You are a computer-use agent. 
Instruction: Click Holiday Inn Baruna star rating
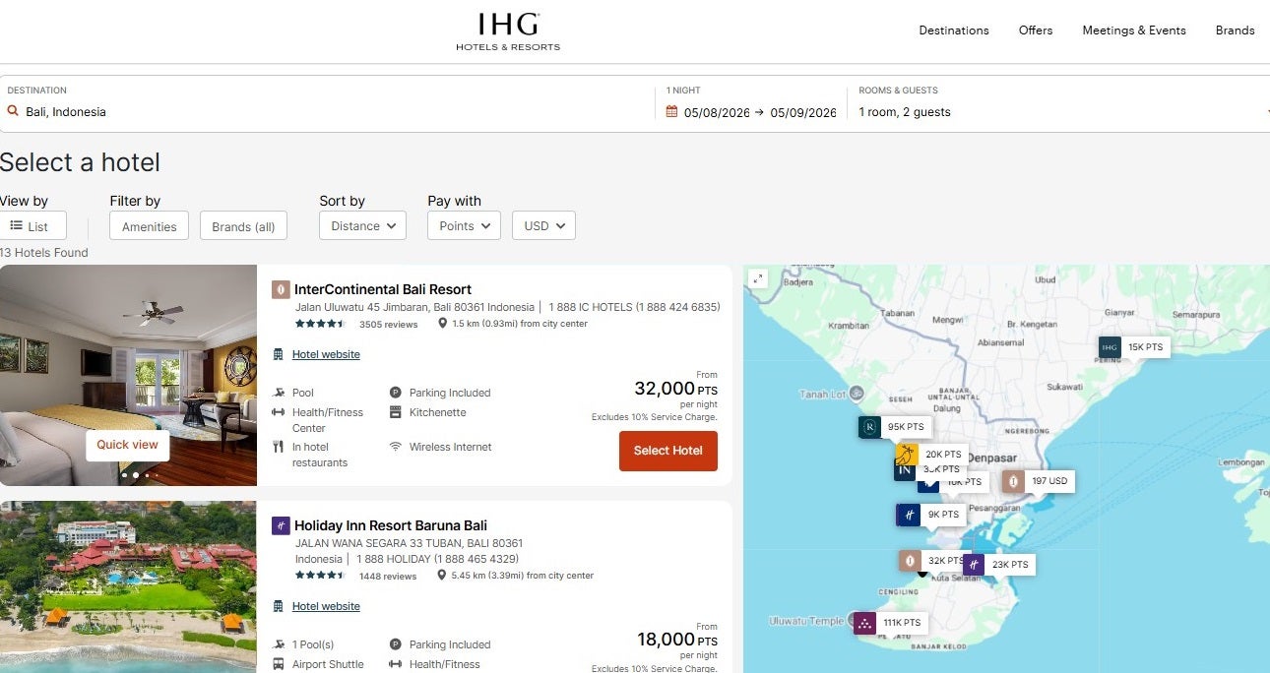tap(320, 576)
